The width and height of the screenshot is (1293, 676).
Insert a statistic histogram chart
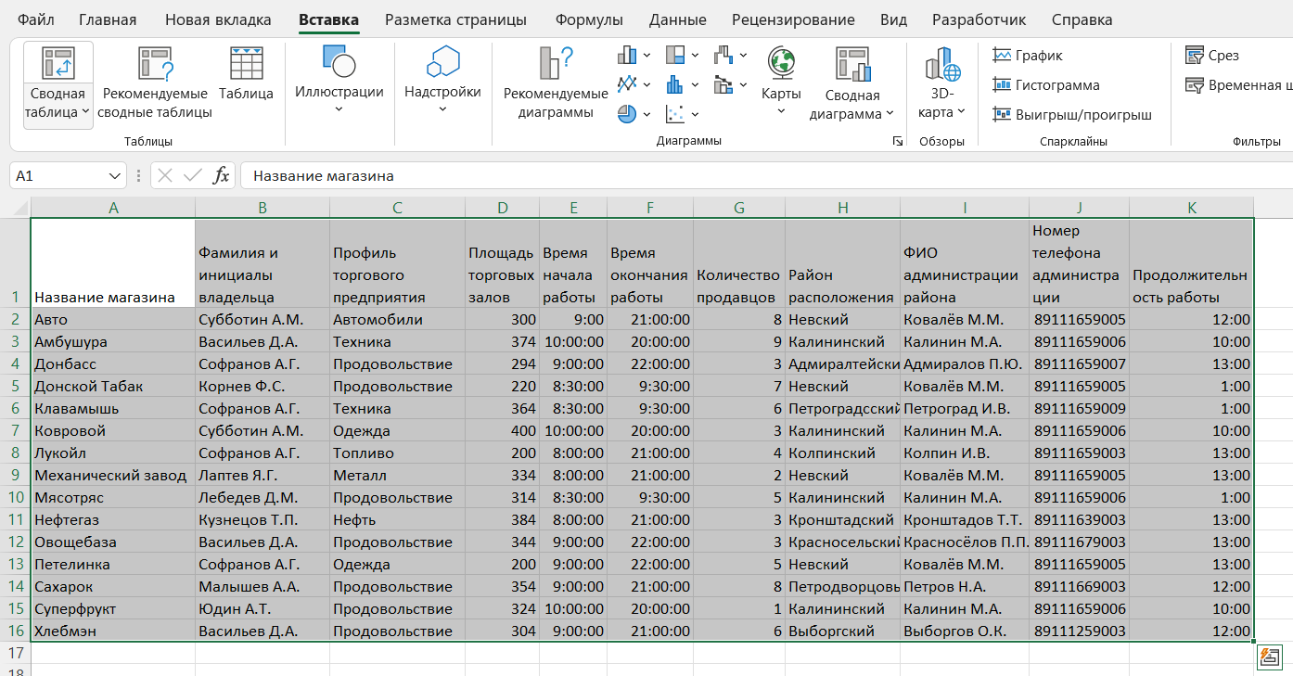coord(682,85)
